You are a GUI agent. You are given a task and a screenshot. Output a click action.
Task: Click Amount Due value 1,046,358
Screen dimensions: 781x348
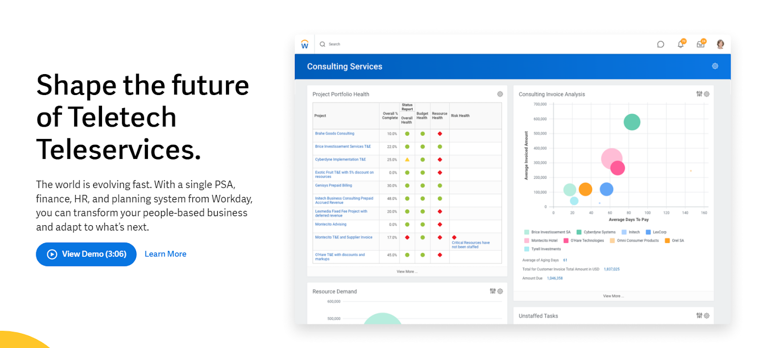(555, 278)
